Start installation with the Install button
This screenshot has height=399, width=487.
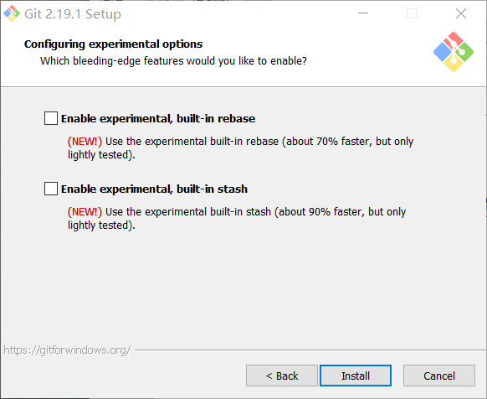point(356,376)
